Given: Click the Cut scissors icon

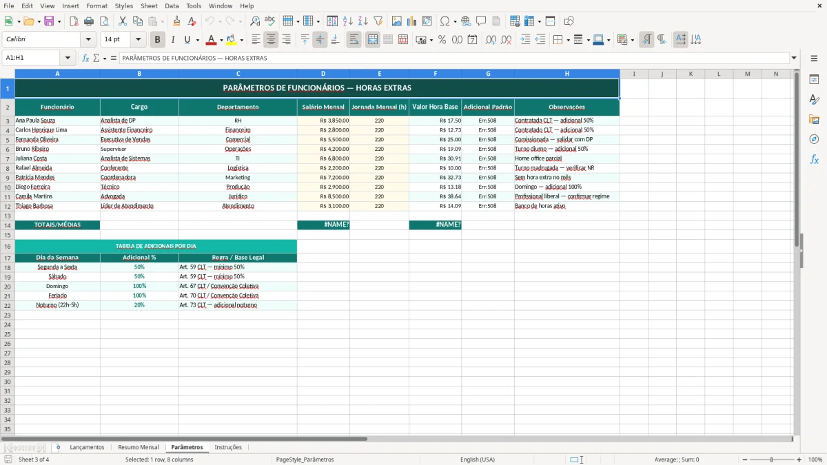Looking at the screenshot, I should pyautogui.click(x=123, y=21).
